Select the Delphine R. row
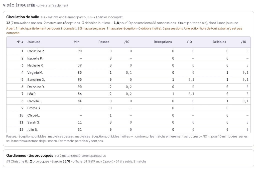This screenshot has height=170, width=257. [x=128, y=87]
